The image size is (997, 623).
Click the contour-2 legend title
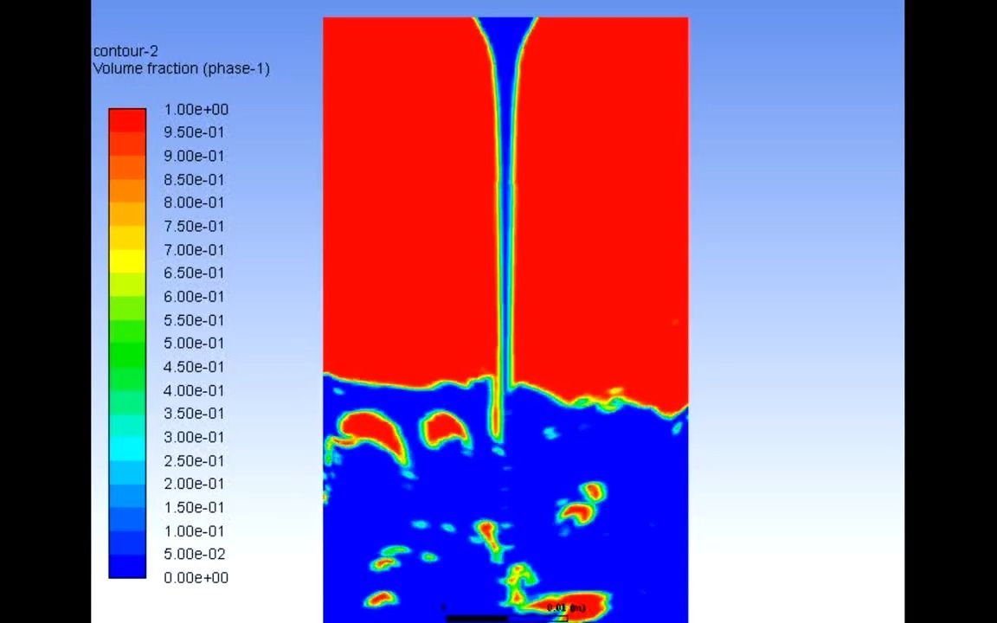(125, 51)
